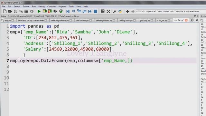
Task: Run current cell icon
Action: 45,11
